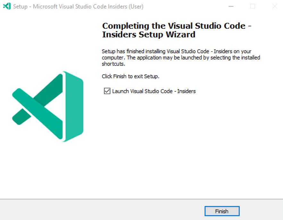Image resolution: width=283 pixels, height=220 pixels.
Task: Click the 'Completing the Visual Studio Code - Insiders Setup Wizard' heading
Action: coord(177,30)
